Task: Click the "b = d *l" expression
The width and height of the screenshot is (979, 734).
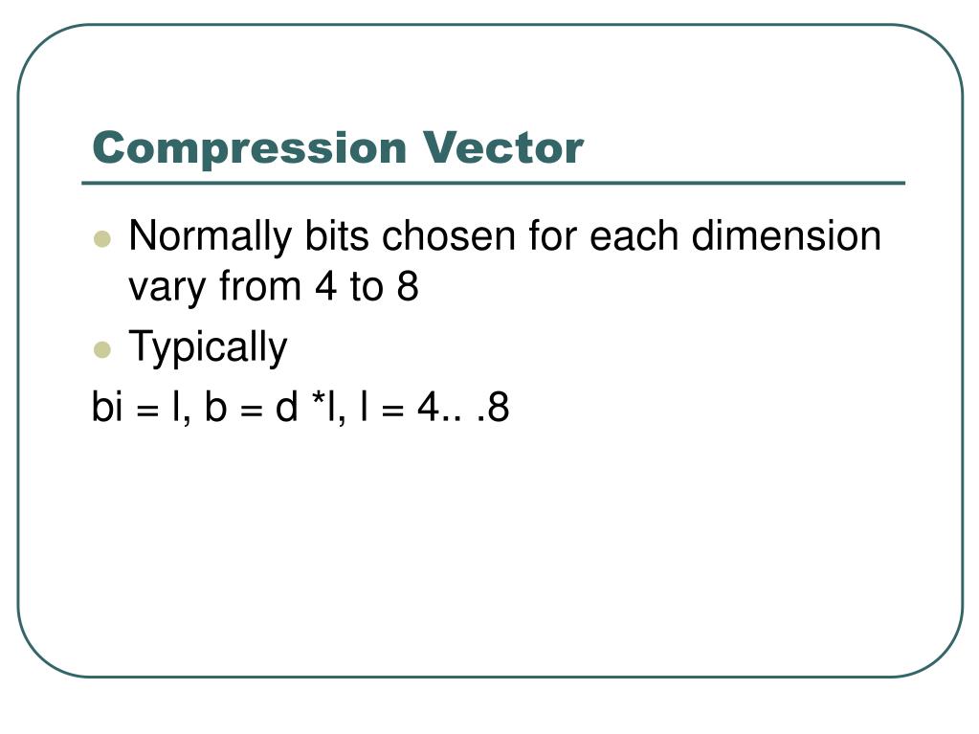Action: (276, 408)
